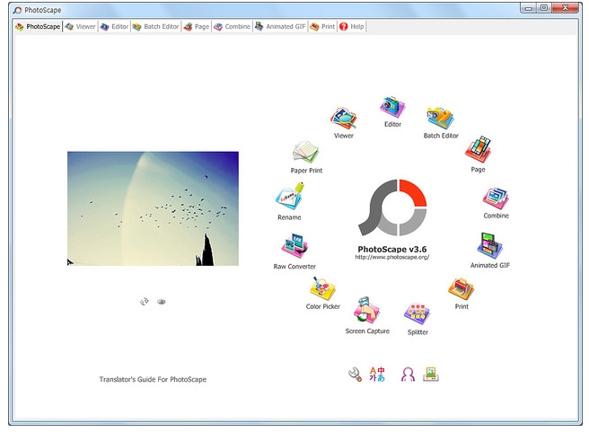Viewport: 589px width, 432px height.
Task: Launch the Combine circle icon
Action: [x=496, y=198]
